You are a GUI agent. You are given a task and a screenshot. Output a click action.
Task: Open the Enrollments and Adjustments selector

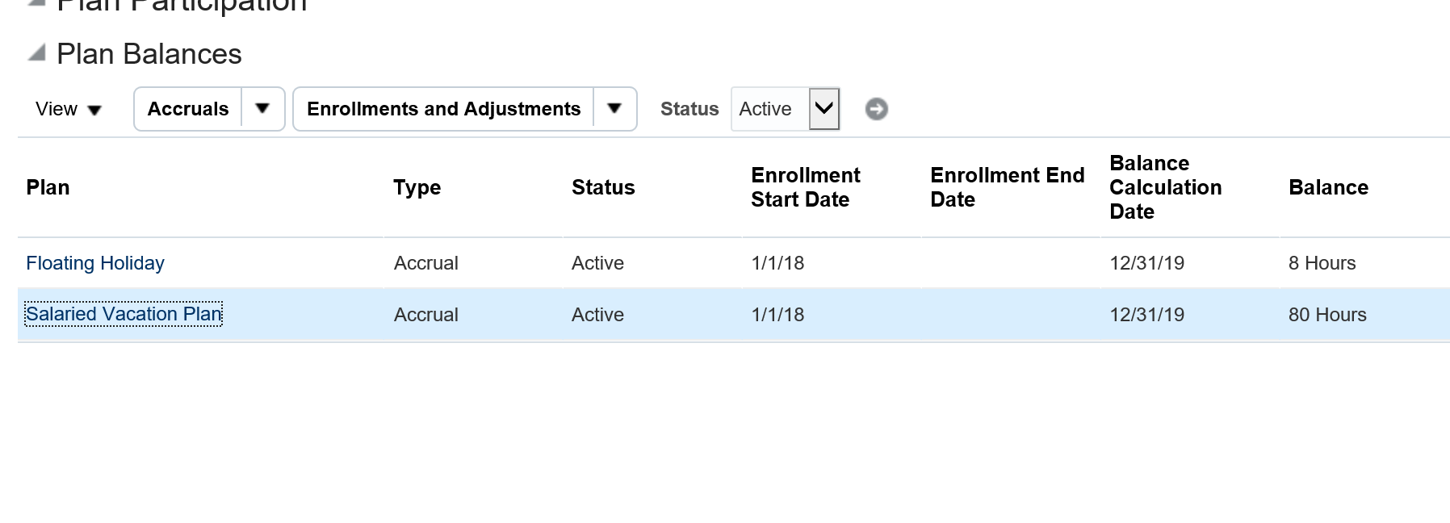point(442,108)
